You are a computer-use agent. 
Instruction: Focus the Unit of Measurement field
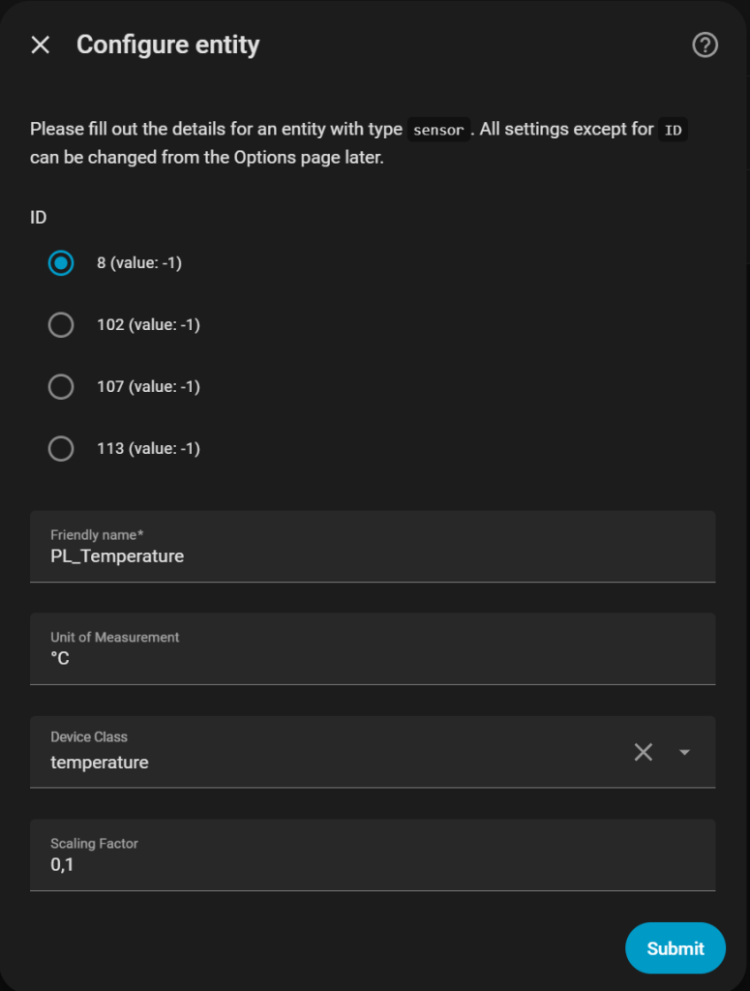click(373, 659)
